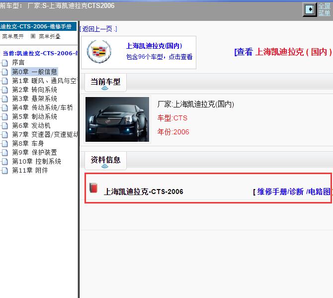333x298 pixels.
Task: Open the 维修手册/诊断/电路图 link
Action: [x=293, y=192]
